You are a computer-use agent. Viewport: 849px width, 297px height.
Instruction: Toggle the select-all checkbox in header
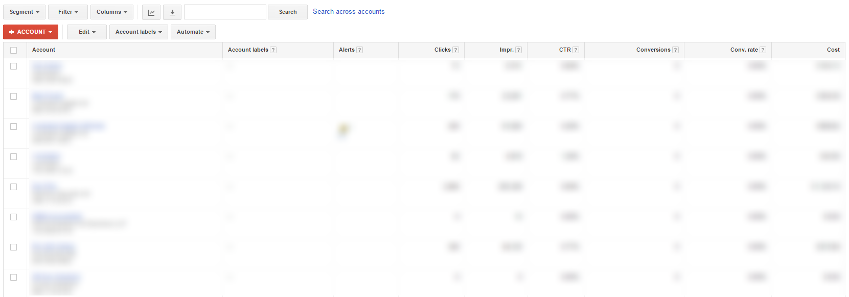tap(14, 50)
